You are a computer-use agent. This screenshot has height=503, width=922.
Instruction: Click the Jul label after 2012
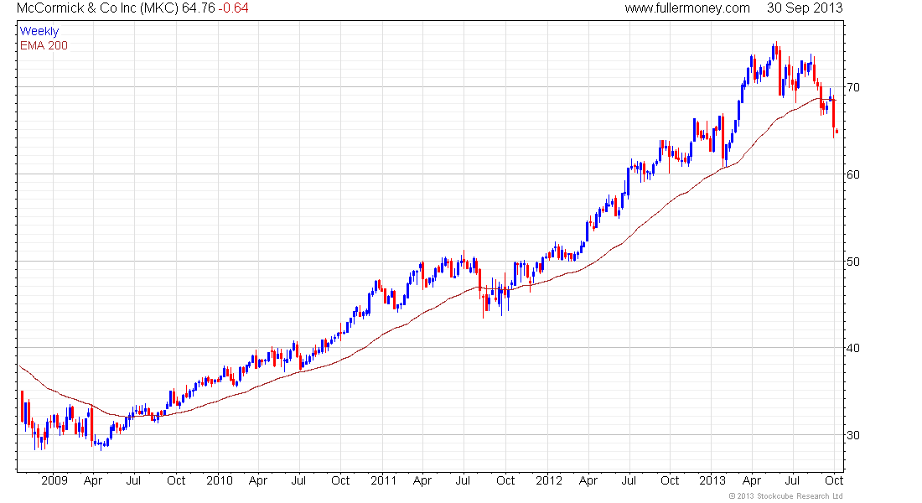pos(629,480)
